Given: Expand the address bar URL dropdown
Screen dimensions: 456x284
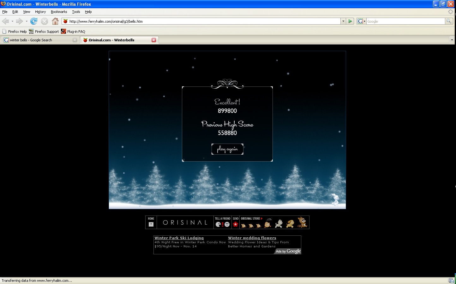Looking at the screenshot, I should 343,21.
